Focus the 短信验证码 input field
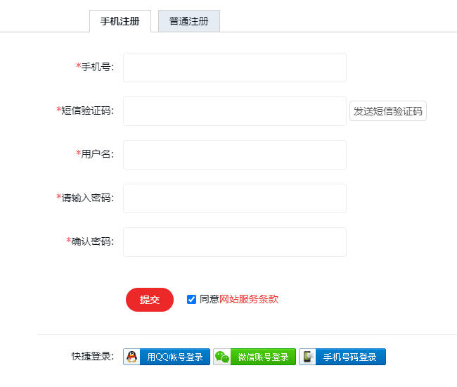This screenshot has width=457, height=387. pos(235,111)
